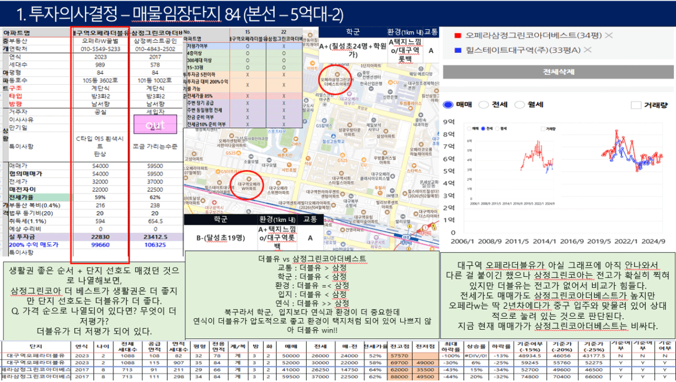Click the iM뱅크 bank icon on map
The image size is (676, 382).
coord(393,189)
